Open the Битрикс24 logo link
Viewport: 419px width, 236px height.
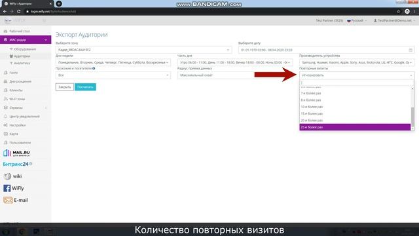pyautogui.click(x=18, y=164)
